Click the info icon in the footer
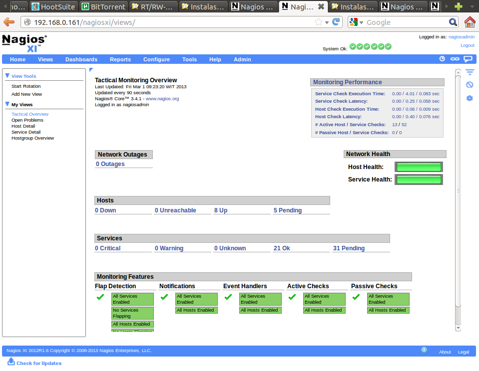 pyautogui.click(x=424, y=350)
